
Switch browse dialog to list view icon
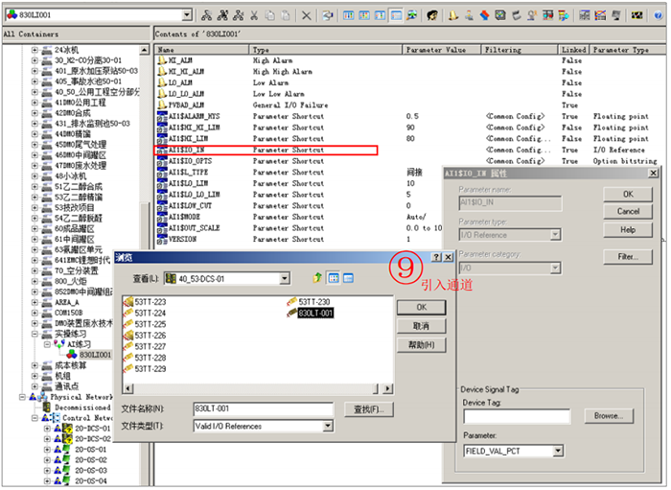click(335, 278)
